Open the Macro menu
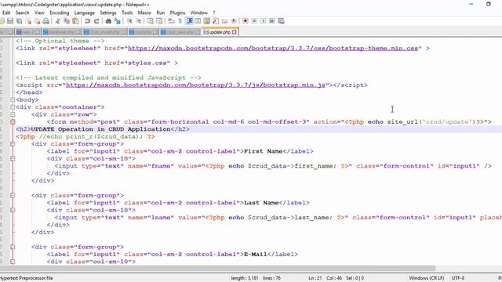This screenshot has width=502, height=282. [144, 13]
